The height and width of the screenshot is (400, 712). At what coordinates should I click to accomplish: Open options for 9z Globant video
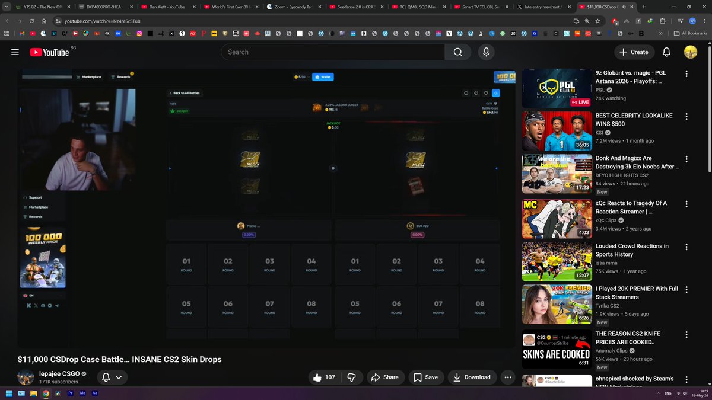[x=686, y=74]
